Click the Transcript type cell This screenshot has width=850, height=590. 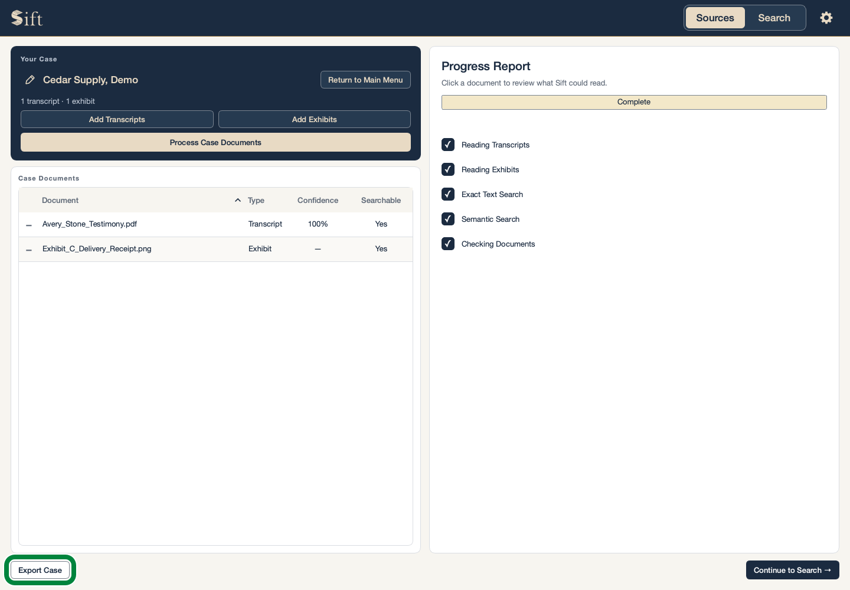[x=265, y=224]
